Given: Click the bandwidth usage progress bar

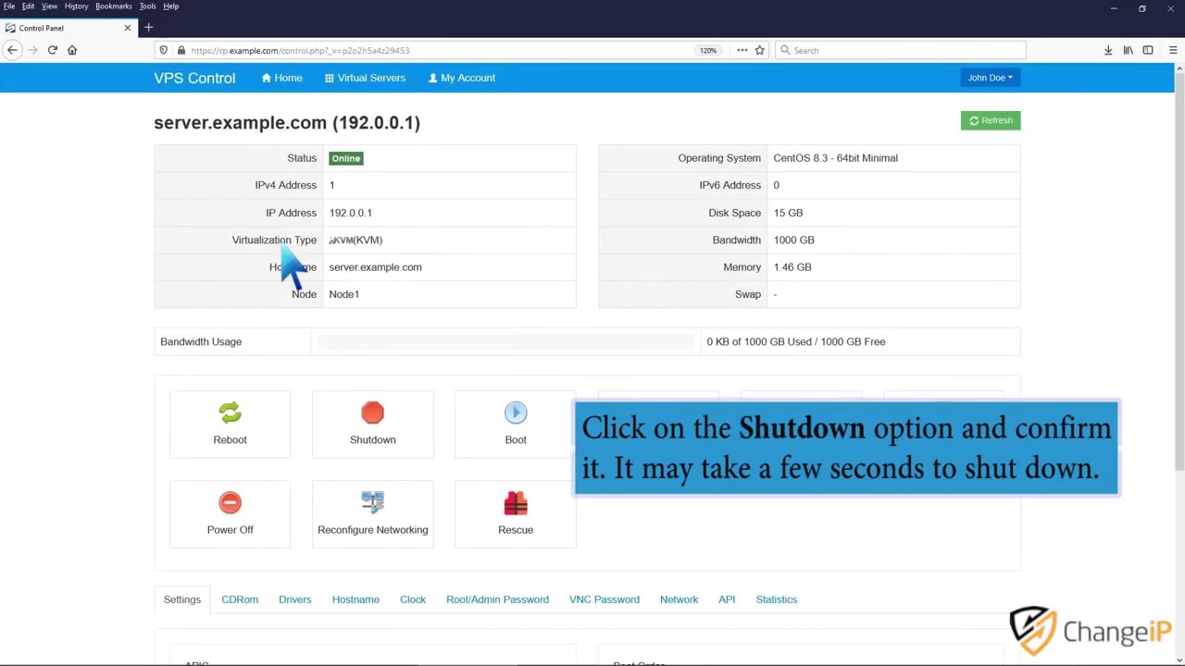Looking at the screenshot, I should coord(505,341).
